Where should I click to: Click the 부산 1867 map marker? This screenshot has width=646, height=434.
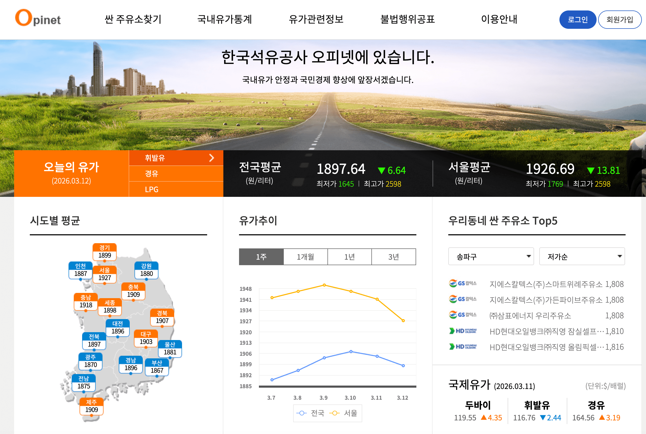[x=157, y=367]
